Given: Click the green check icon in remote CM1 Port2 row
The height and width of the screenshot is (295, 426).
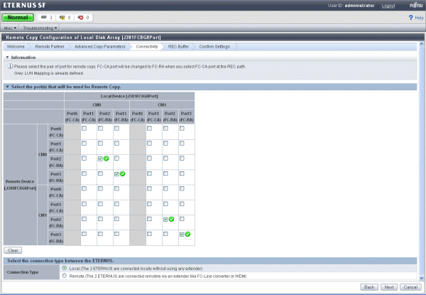Looking at the screenshot, I should point(171,219).
